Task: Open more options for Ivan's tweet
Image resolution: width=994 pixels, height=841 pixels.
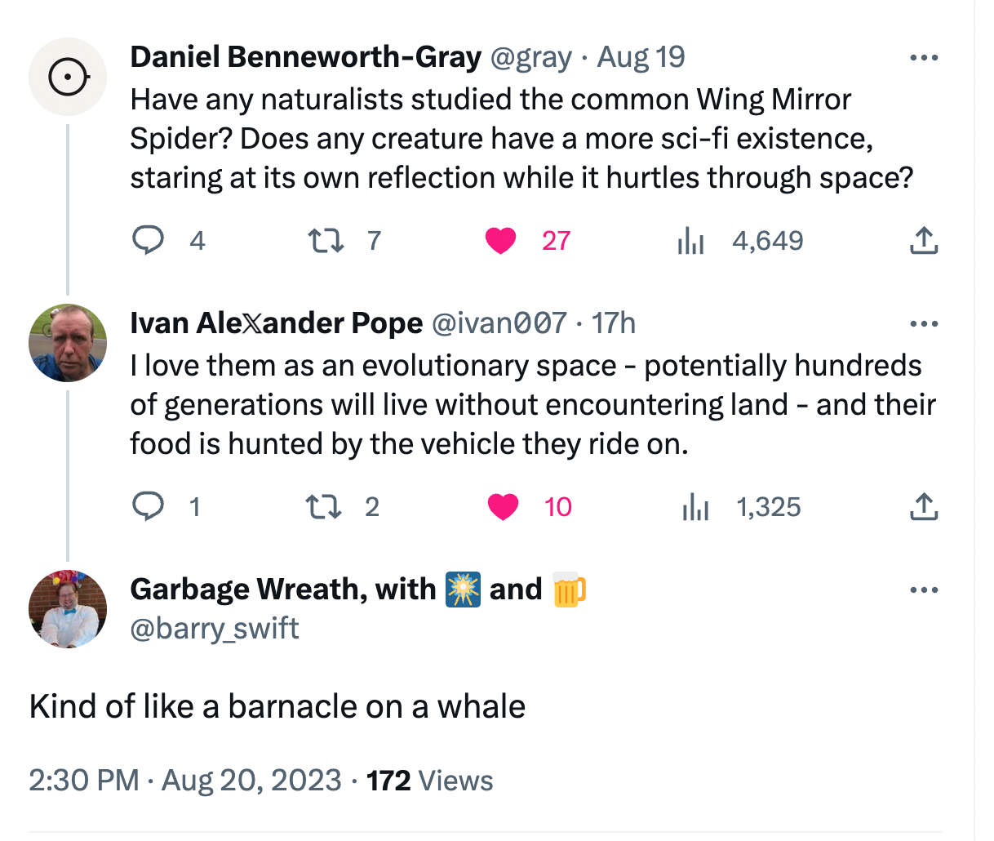Action: 923,324
